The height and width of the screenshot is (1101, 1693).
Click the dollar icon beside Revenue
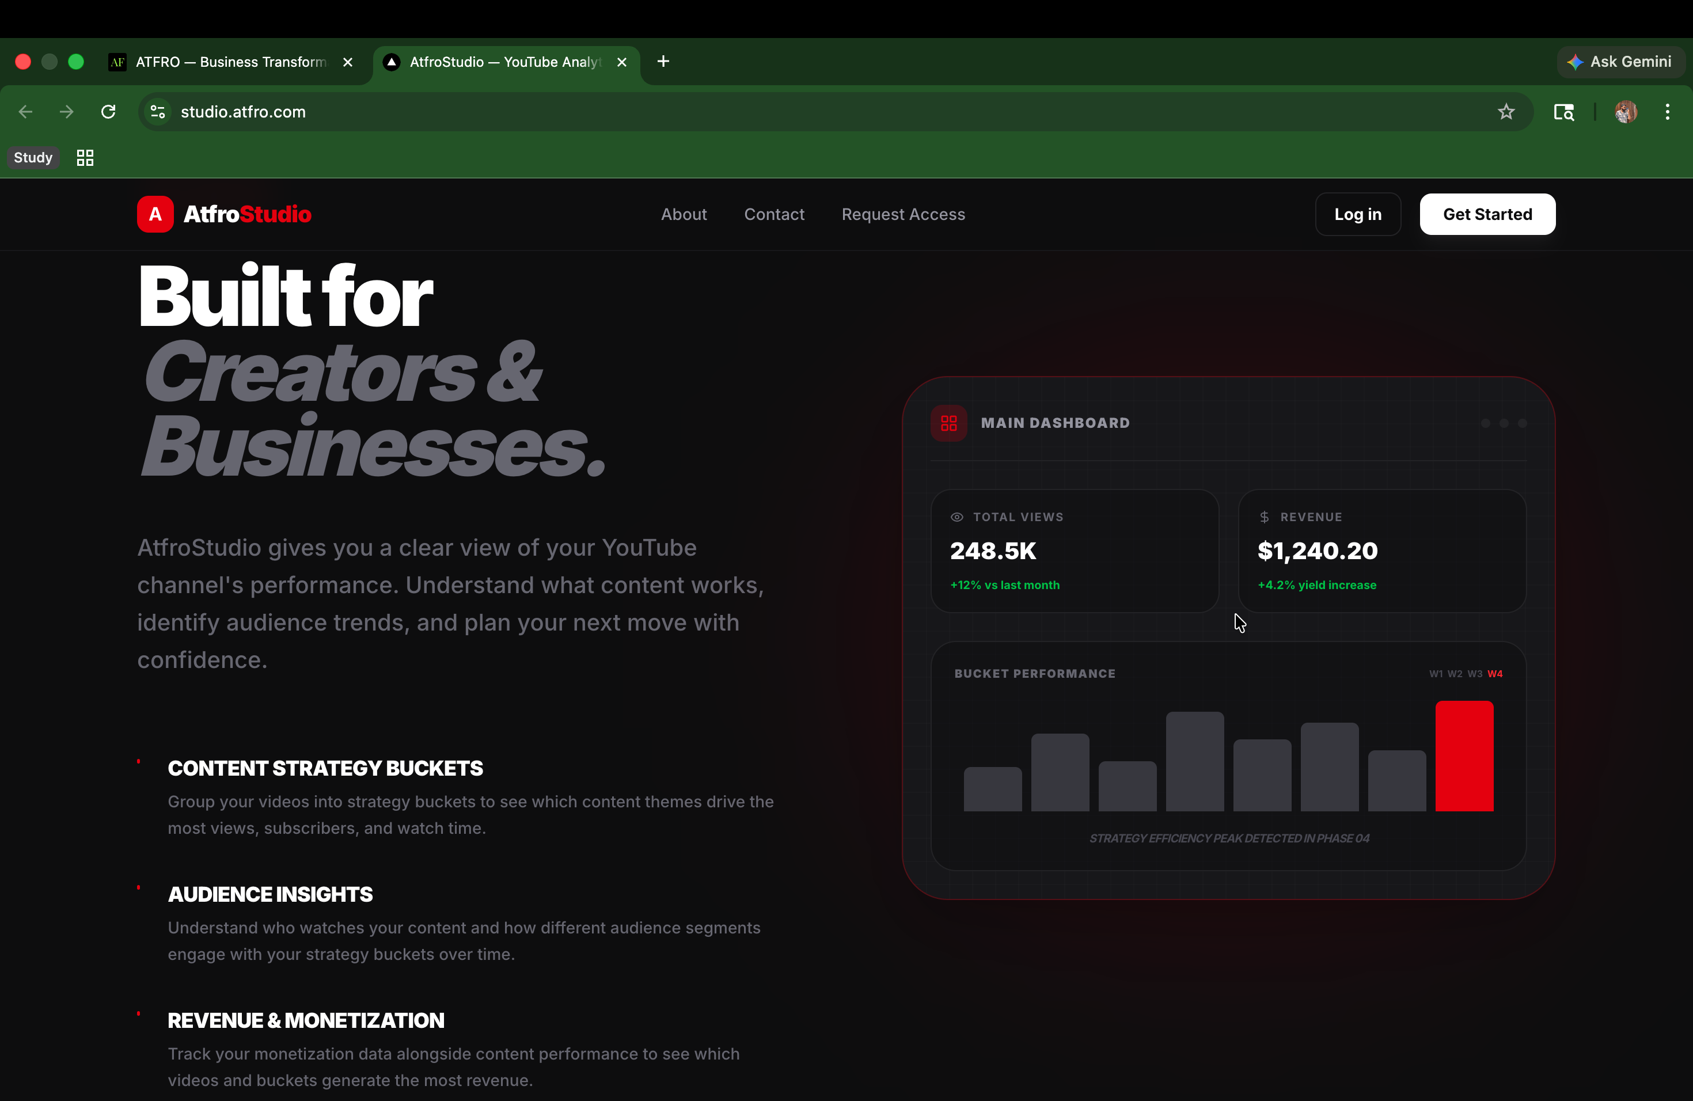pos(1264,517)
